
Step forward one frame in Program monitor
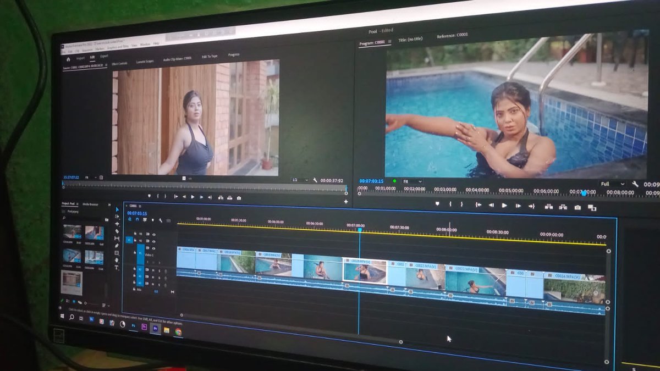[518, 206]
